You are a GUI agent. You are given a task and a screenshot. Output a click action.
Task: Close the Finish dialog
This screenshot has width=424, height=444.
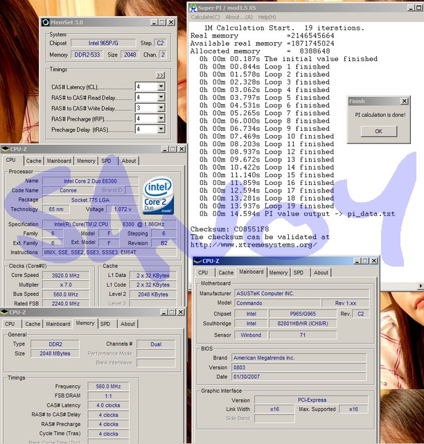[405, 101]
